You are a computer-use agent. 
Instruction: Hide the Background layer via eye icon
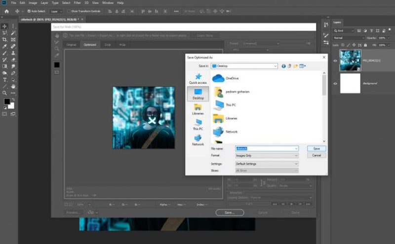[x=335, y=84]
